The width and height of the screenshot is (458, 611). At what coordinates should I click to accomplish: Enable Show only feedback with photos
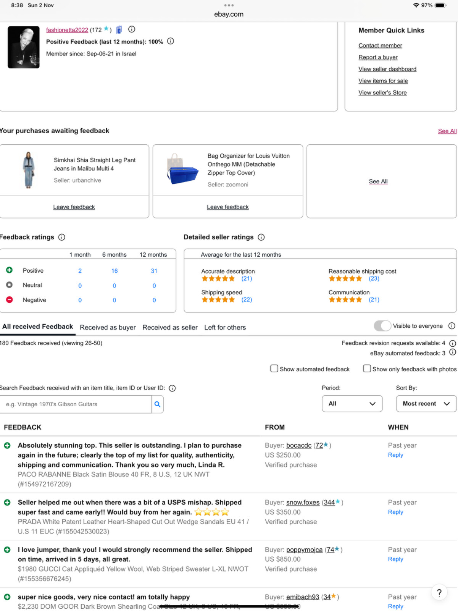click(x=367, y=369)
